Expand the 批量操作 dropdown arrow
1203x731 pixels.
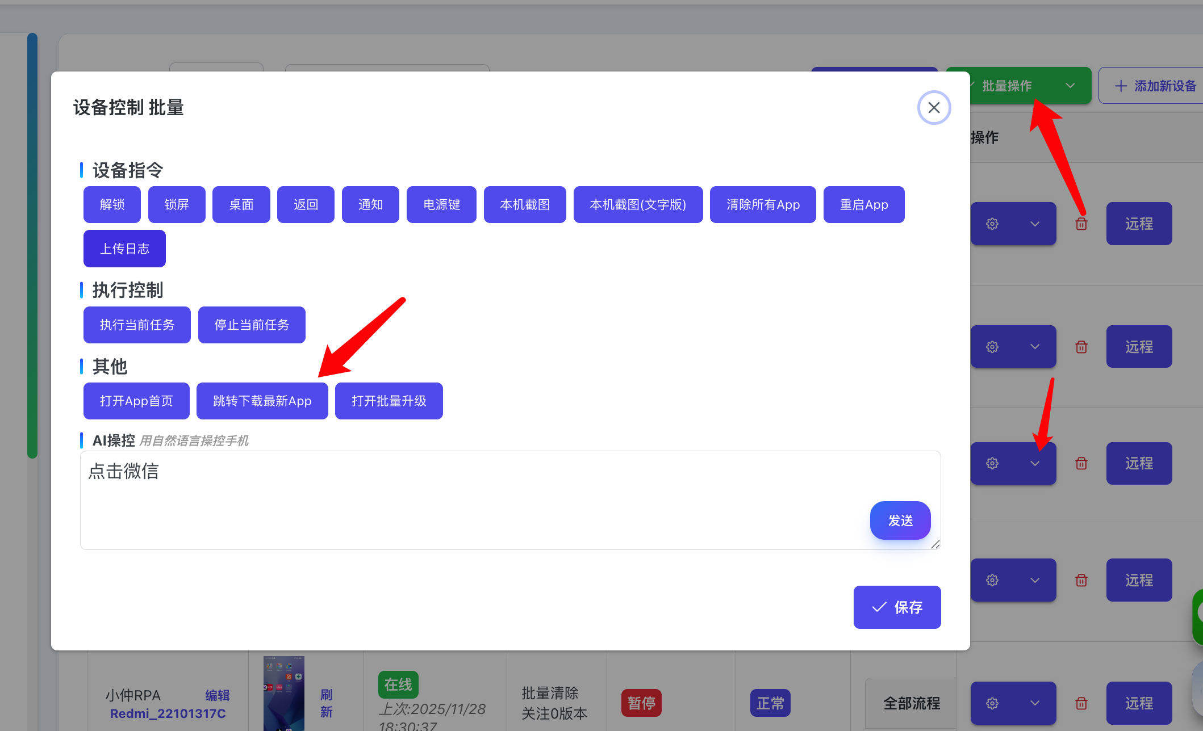point(1070,86)
